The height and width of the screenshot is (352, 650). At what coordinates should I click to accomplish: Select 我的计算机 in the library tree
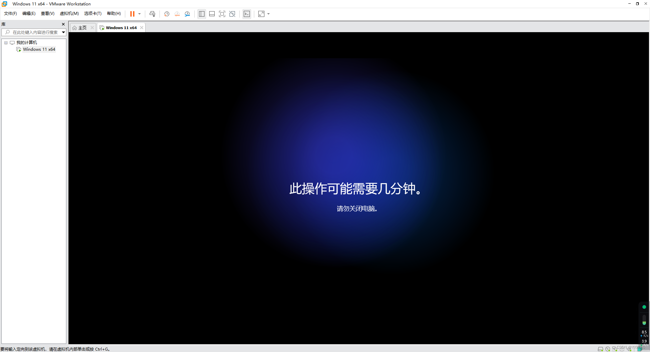click(x=26, y=43)
